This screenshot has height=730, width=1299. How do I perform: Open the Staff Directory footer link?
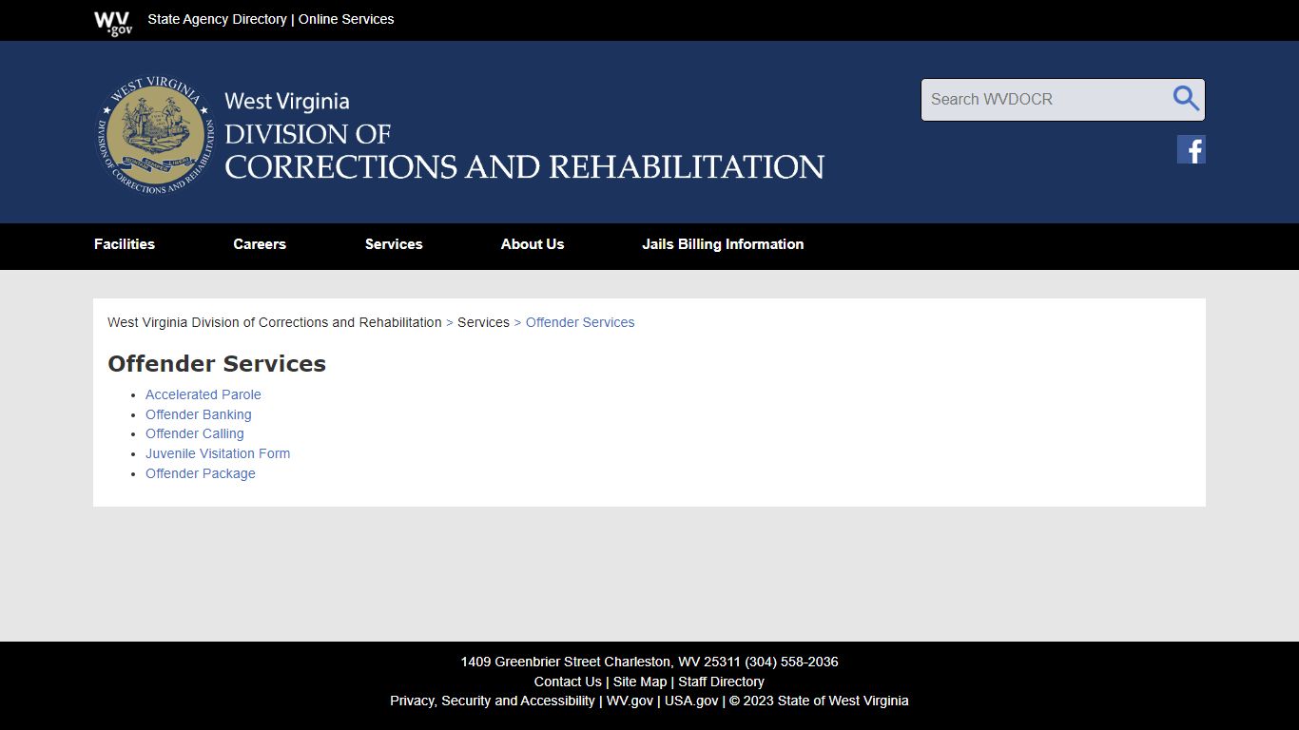point(721,682)
